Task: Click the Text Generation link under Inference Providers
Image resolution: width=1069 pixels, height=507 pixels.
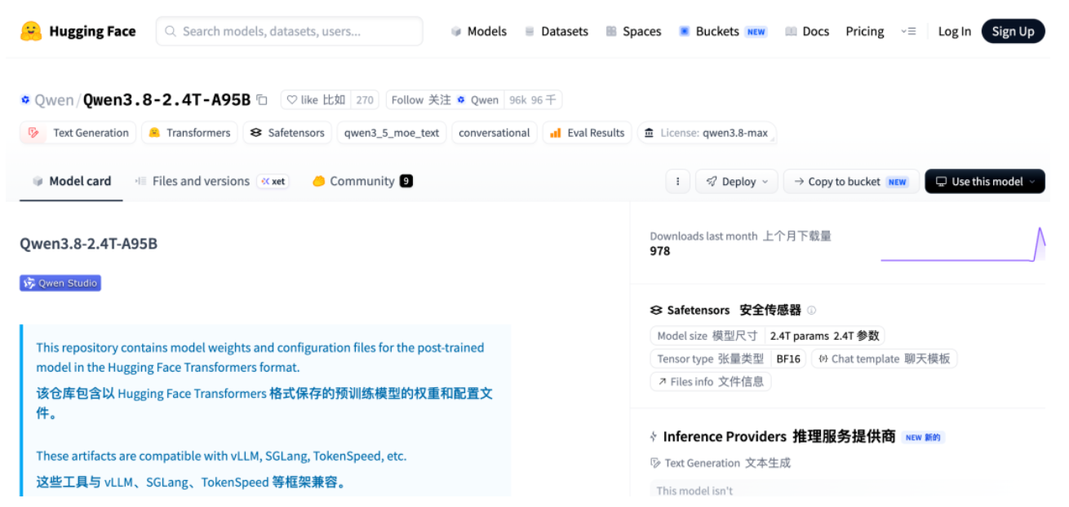Action: point(721,463)
